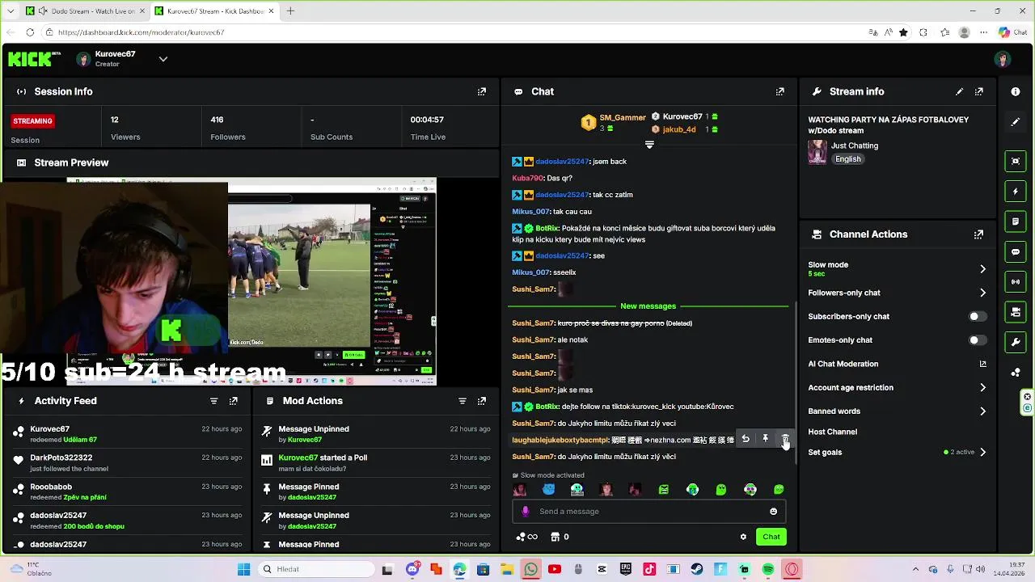The height and width of the screenshot is (582, 1035).
Task: Open the profile avatar menu in the header
Action: (x=1003, y=59)
